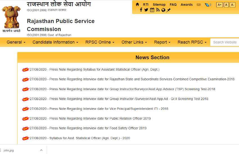The width and height of the screenshot is (239, 154).
Task: Go to the FAQ page
Action: pyautogui.click(x=173, y=5)
